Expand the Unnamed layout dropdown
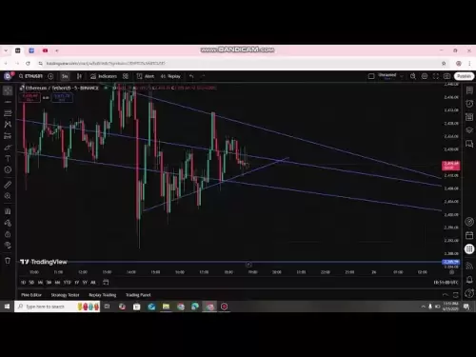This screenshot has height=357, width=476. point(402,76)
